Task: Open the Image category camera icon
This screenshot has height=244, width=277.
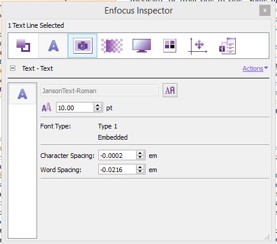Action: 83,45
